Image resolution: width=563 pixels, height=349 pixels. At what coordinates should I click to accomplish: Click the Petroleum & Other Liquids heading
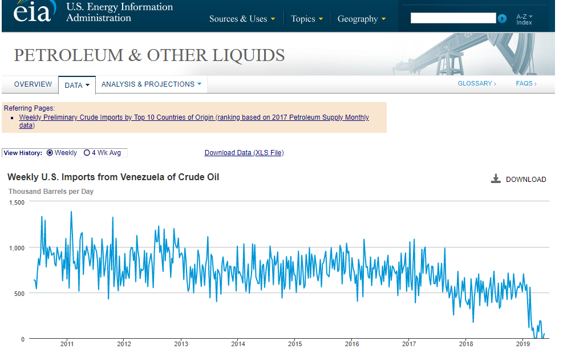point(149,55)
